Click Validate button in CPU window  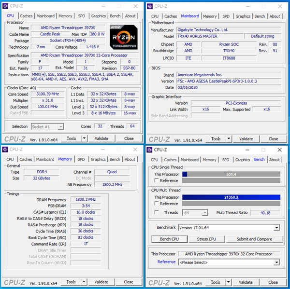click(x=101, y=138)
